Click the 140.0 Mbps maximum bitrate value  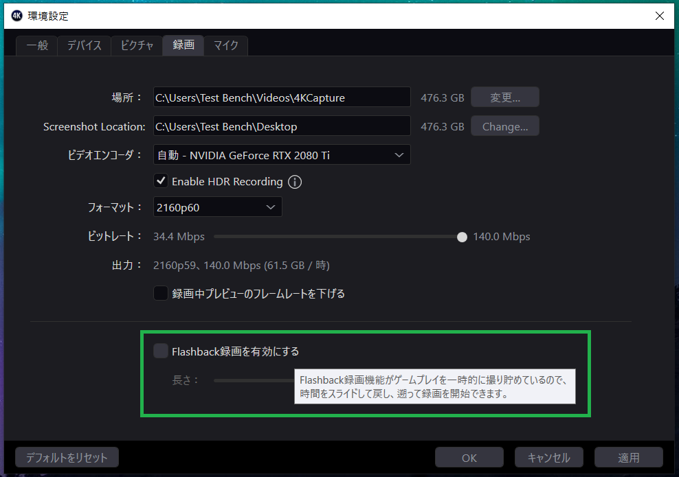[x=502, y=237]
